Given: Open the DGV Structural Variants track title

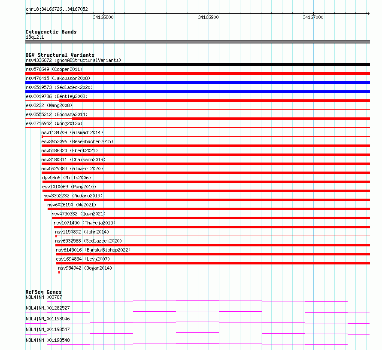Looking at the screenshot, I should pyautogui.click(x=60, y=55).
